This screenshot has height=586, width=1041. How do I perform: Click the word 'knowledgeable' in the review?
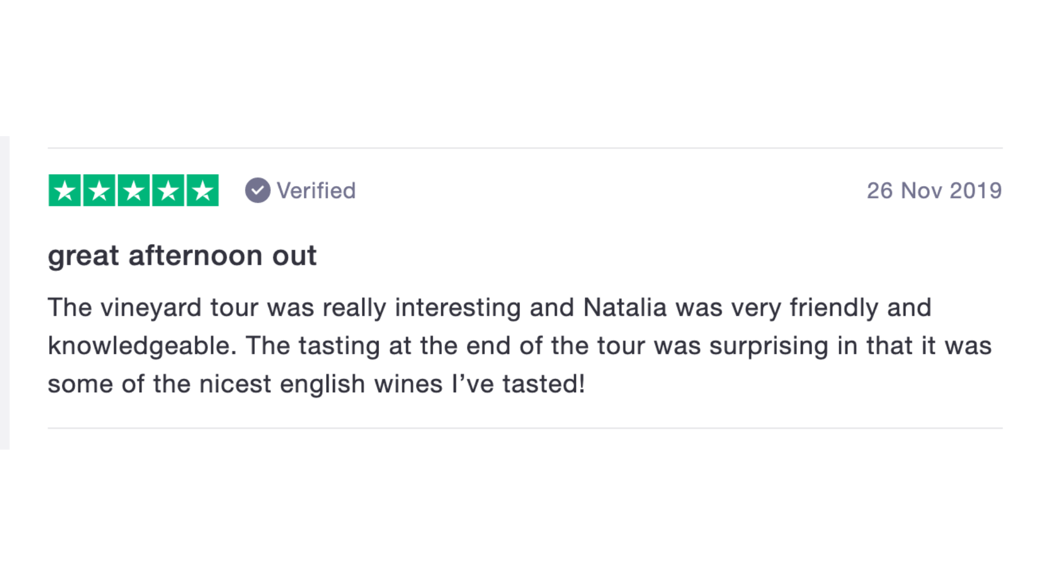142,347
